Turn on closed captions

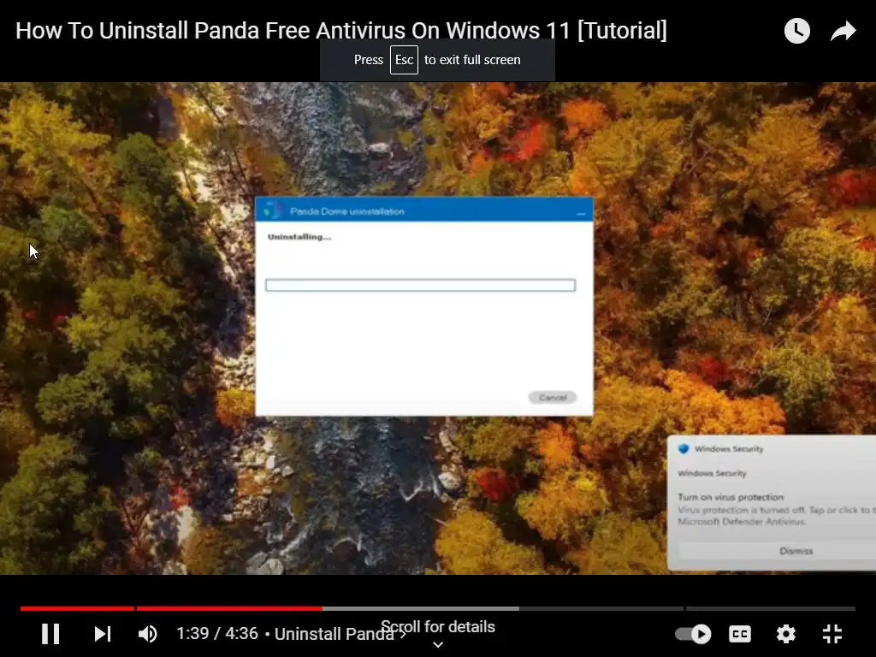[740, 634]
